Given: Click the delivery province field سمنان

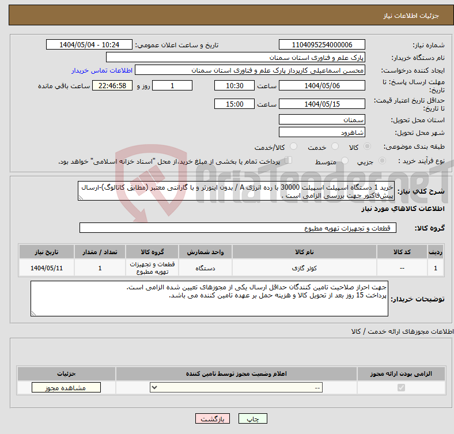Looking at the screenshot, I should click(x=321, y=119).
